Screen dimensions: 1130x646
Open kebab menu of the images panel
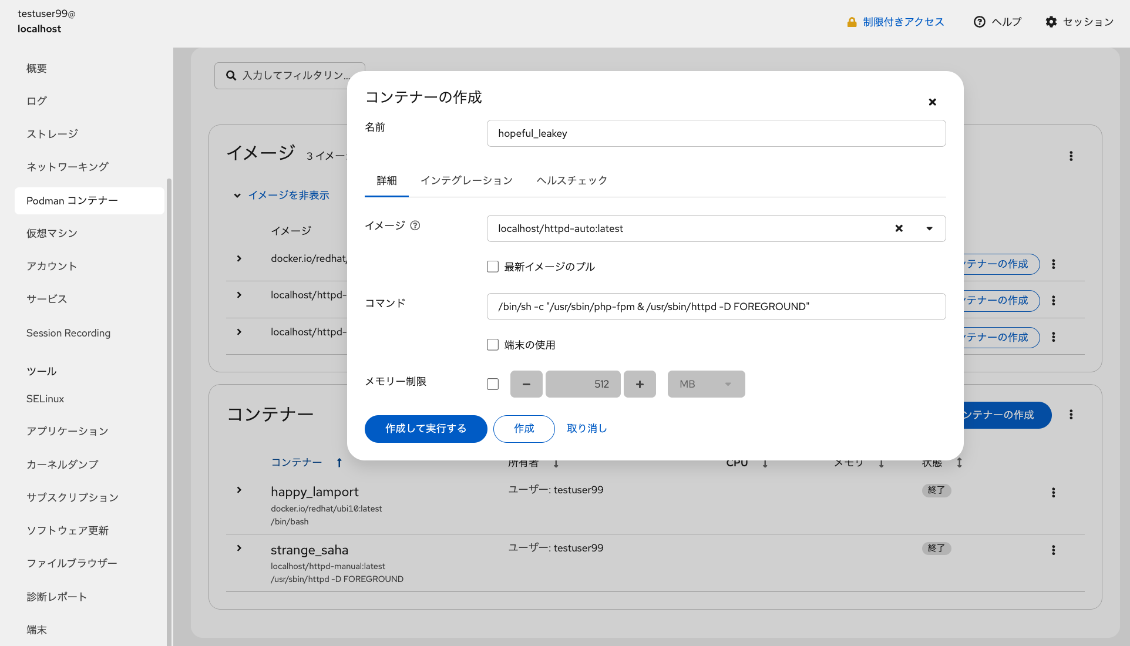click(x=1071, y=156)
